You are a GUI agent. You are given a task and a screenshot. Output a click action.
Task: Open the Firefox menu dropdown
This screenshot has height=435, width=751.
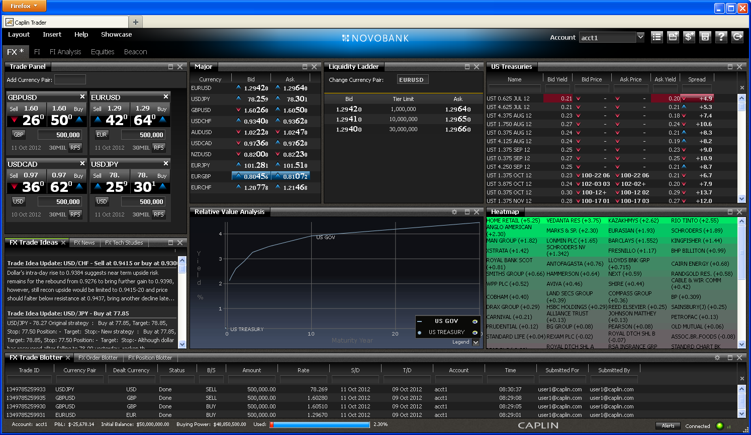(x=24, y=6)
